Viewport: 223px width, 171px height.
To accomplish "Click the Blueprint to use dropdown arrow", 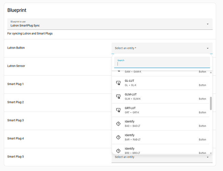I will 208,24.
